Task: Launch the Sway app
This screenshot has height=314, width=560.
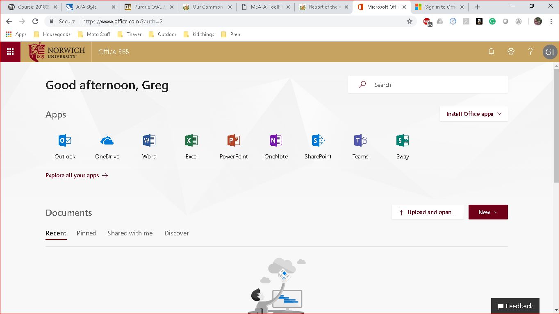Action: (403, 147)
